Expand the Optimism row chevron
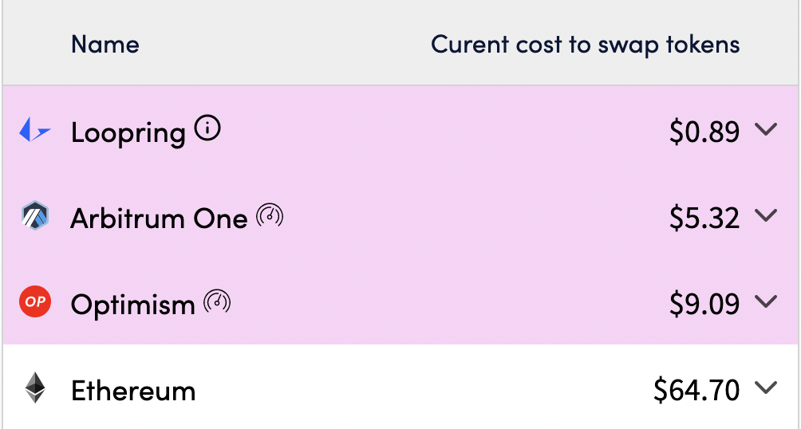801x429 pixels. coord(765,301)
